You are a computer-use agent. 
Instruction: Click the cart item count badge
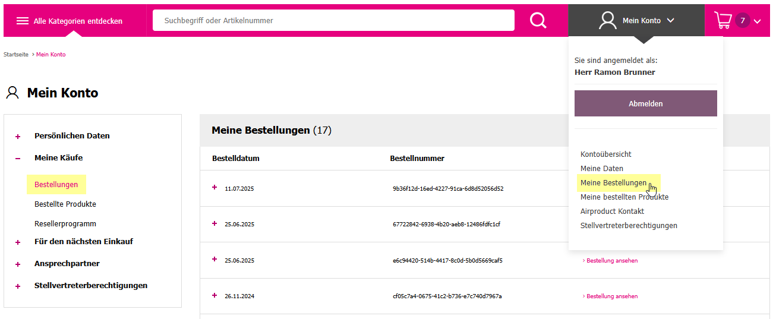click(742, 21)
